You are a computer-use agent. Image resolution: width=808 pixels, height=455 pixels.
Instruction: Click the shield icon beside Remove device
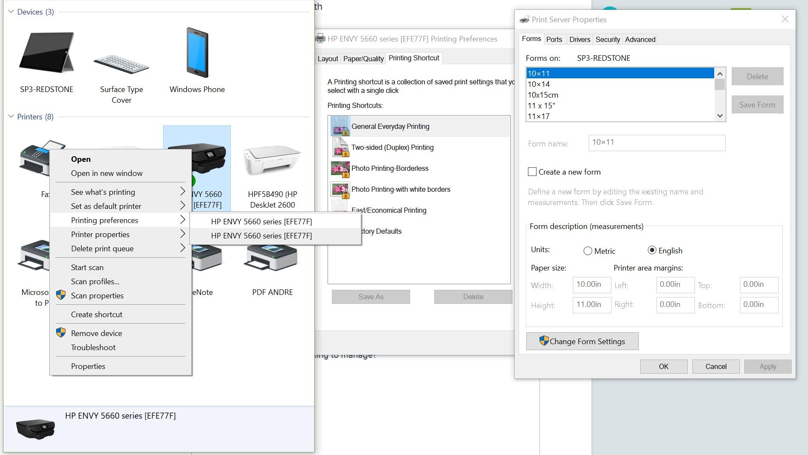pyautogui.click(x=61, y=333)
